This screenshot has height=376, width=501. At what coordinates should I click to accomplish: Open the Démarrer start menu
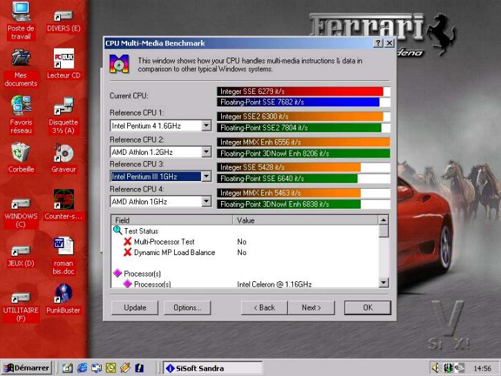coord(26,368)
